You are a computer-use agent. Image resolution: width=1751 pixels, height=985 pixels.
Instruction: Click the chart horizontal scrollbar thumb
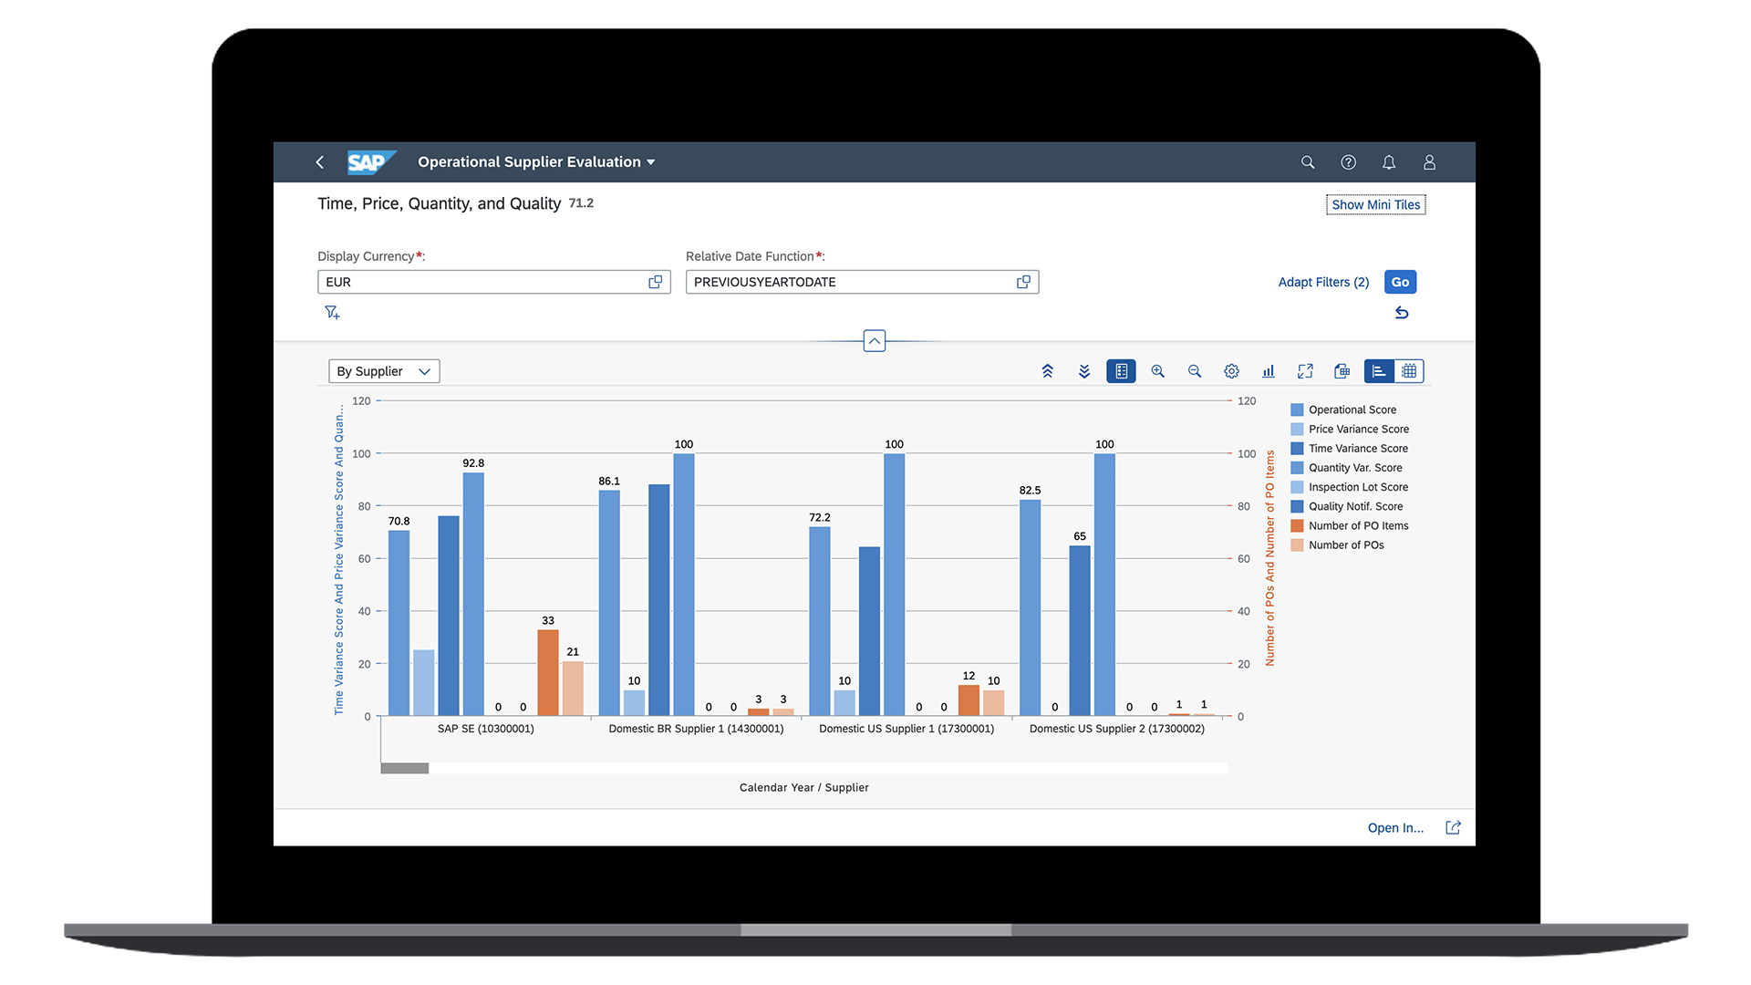tap(405, 768)
